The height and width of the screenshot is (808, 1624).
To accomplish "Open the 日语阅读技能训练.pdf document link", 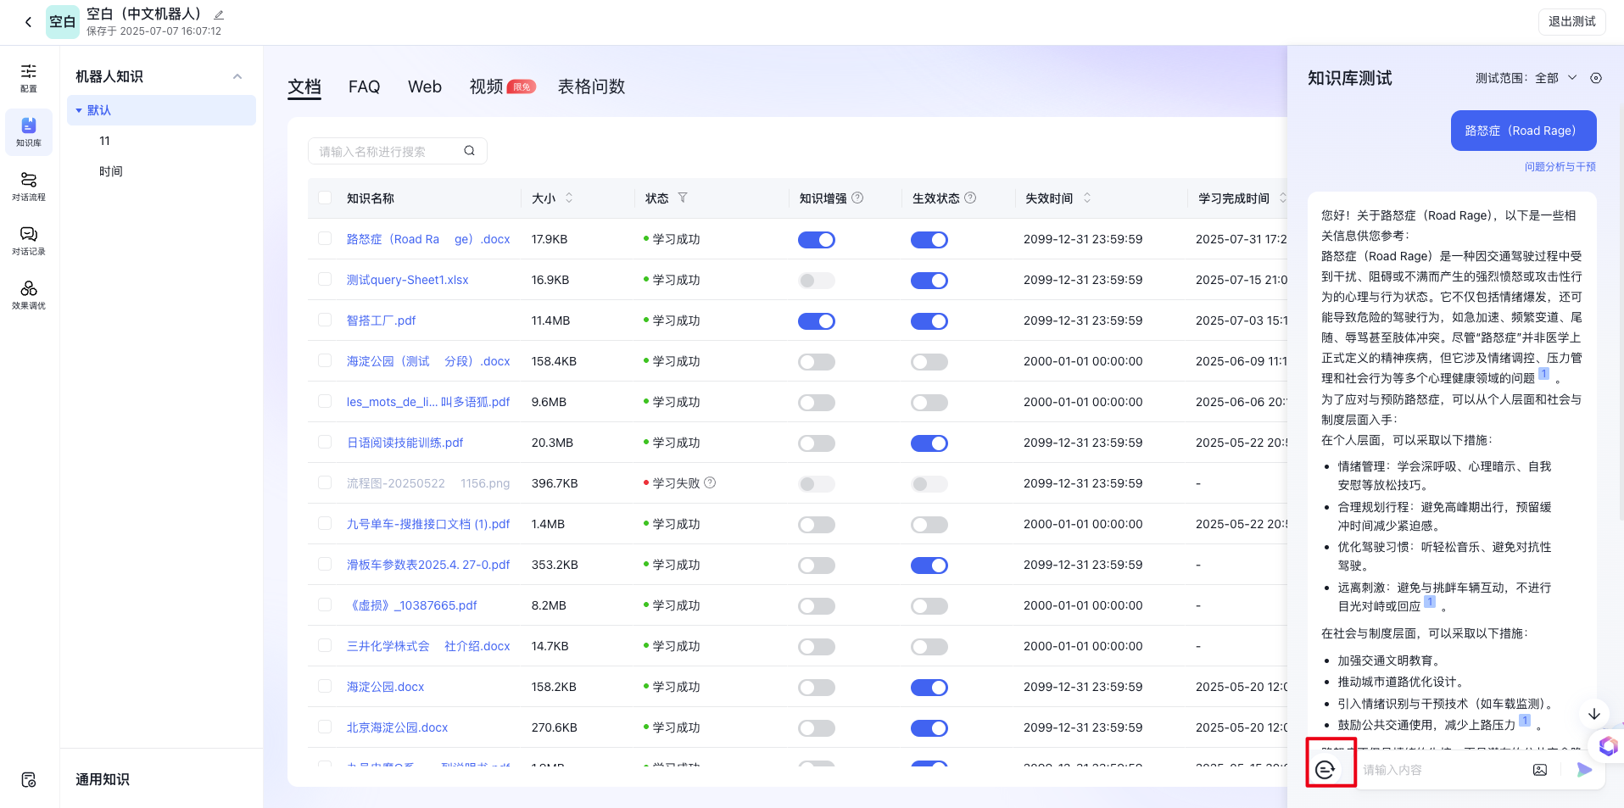I will [405, 443].
